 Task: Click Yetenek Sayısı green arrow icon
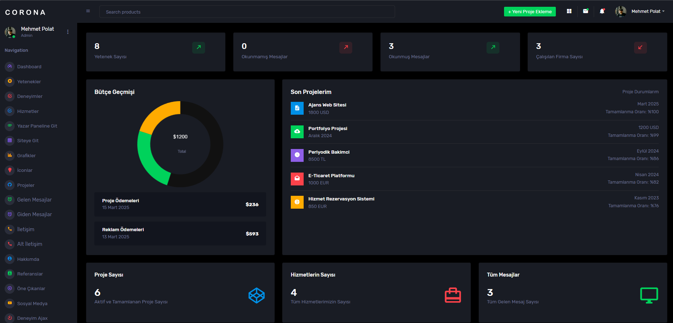coord(199,47)
